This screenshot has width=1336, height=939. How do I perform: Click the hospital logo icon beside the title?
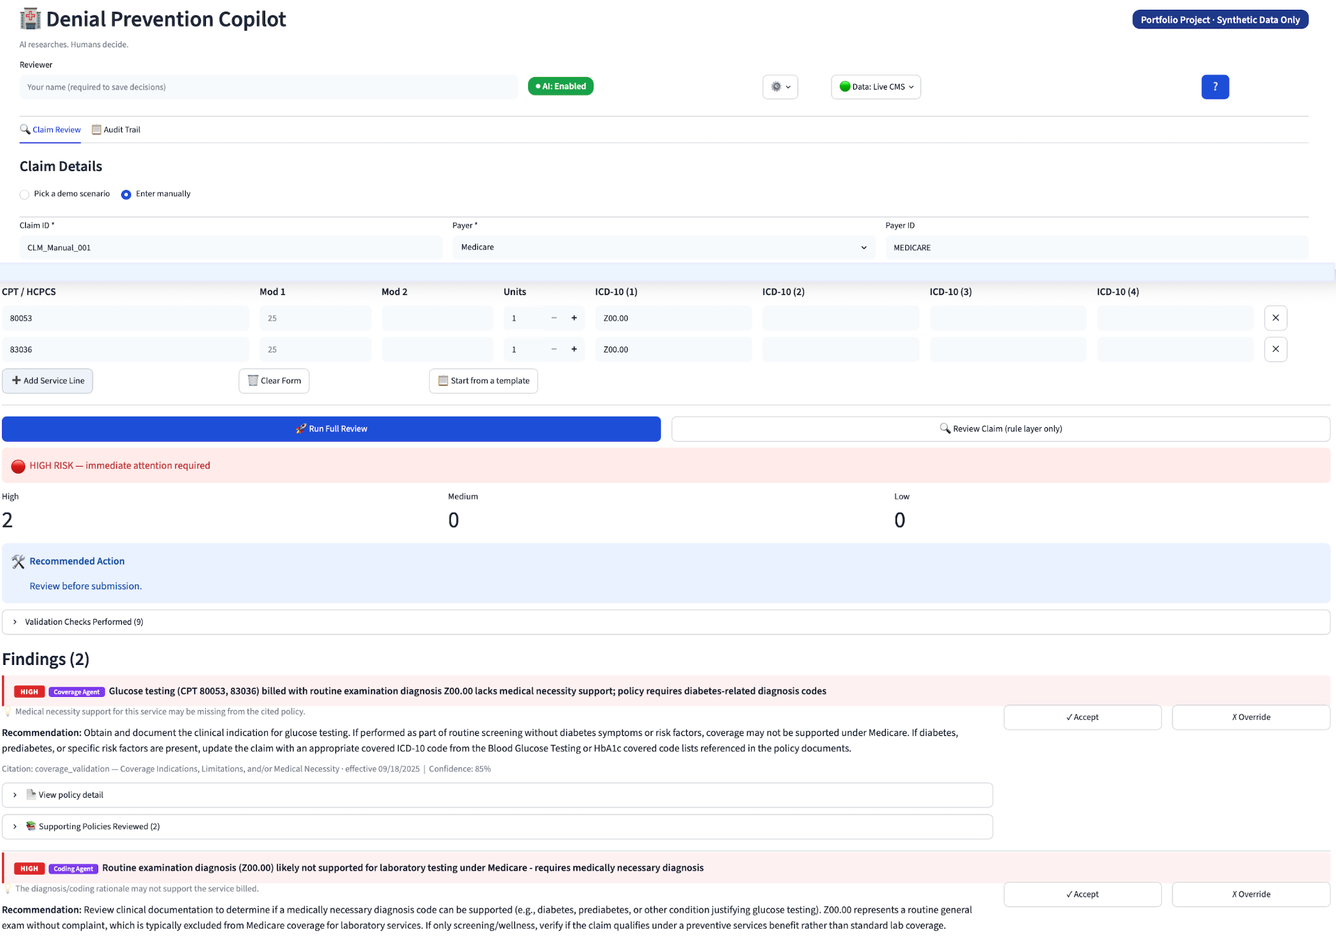click(x=30, y=19)
